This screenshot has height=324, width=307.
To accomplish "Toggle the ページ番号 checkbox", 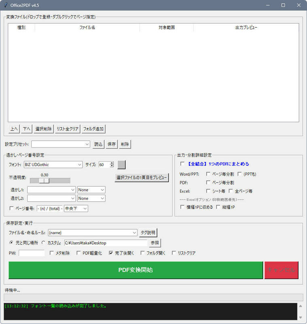I will point(11,209).
